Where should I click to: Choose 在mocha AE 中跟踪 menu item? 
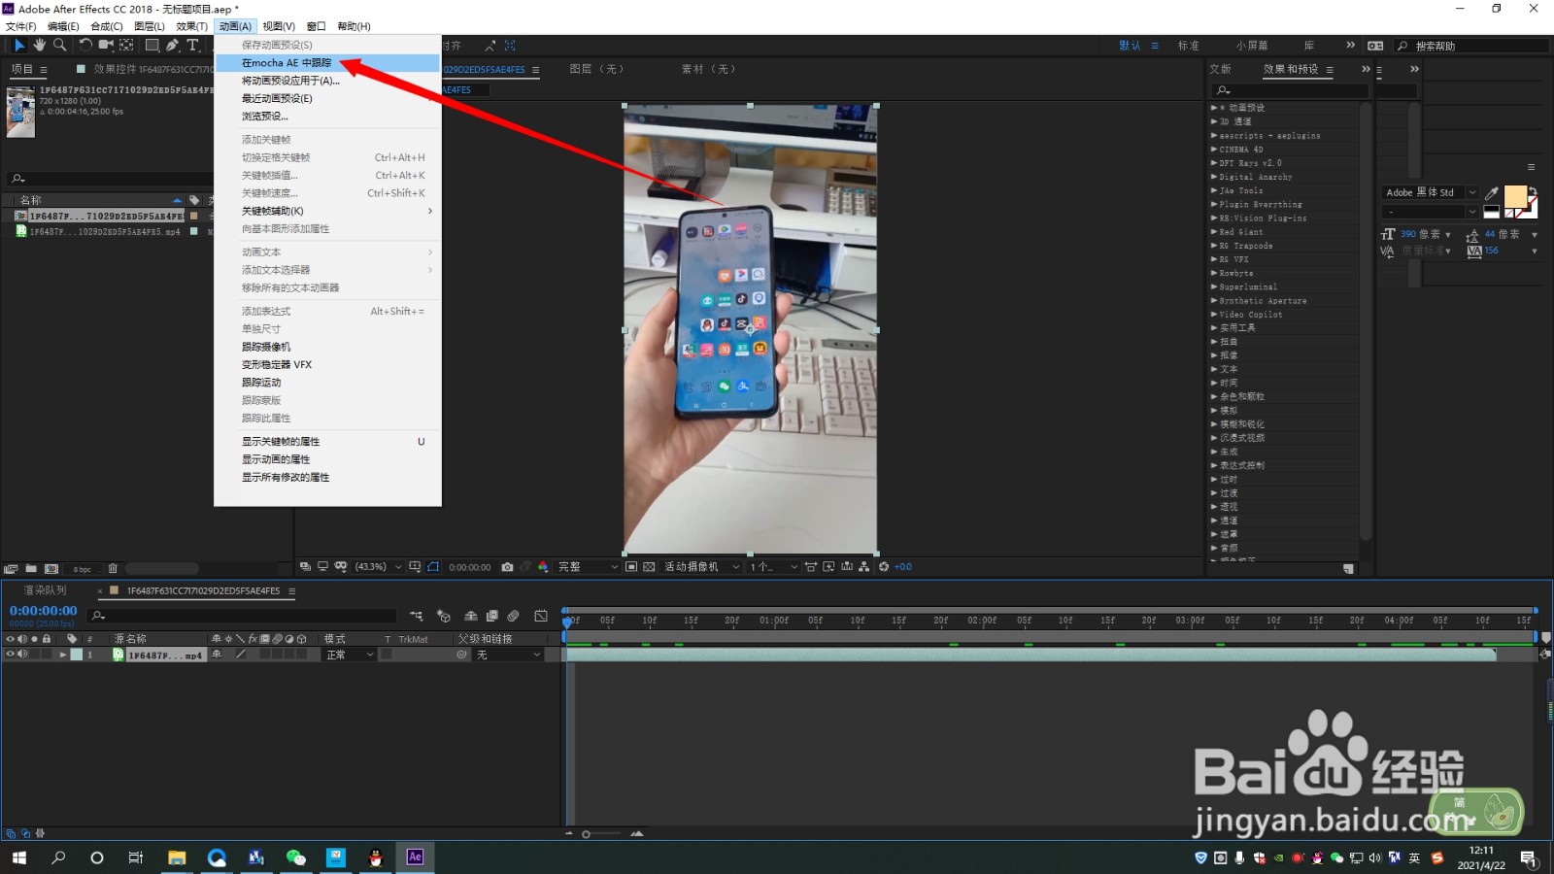327,63
